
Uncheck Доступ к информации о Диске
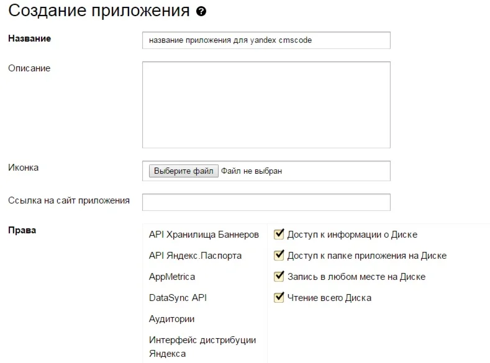(x=279, y=235)
